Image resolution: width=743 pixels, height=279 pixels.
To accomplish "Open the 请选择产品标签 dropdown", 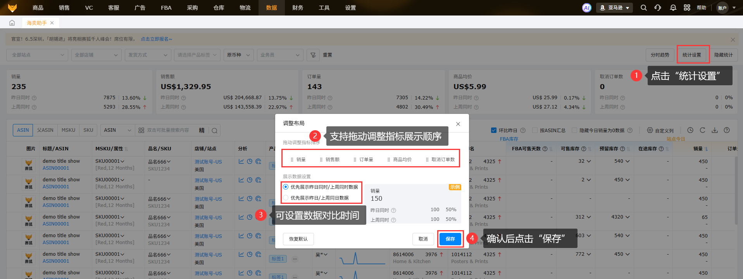I will point(197,55).
